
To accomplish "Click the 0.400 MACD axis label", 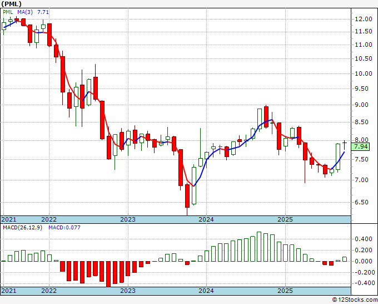I will (364, 239).
